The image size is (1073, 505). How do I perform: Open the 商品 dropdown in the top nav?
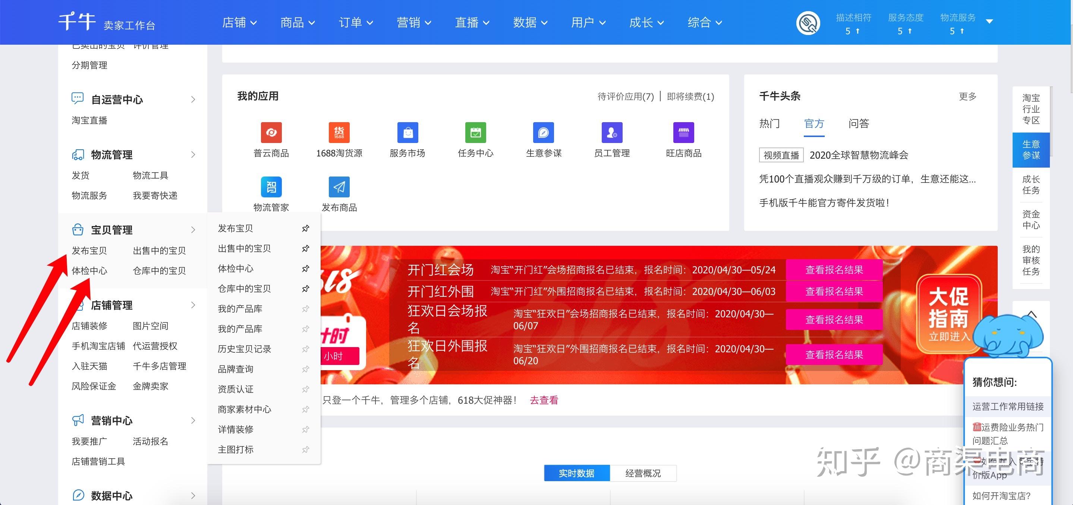[x=298, y=22]
